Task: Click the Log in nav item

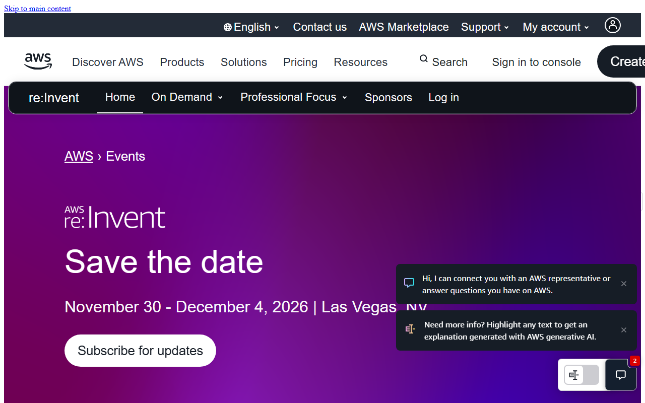Action: [443, 98]
